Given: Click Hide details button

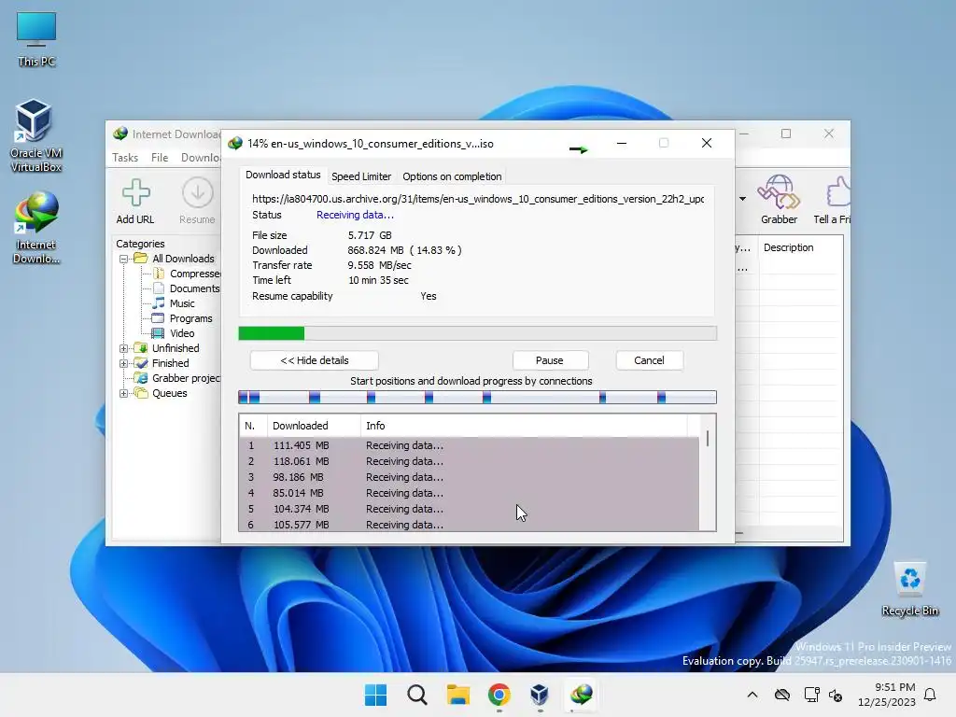Looking at the screenshot, I should coord(314,360).
